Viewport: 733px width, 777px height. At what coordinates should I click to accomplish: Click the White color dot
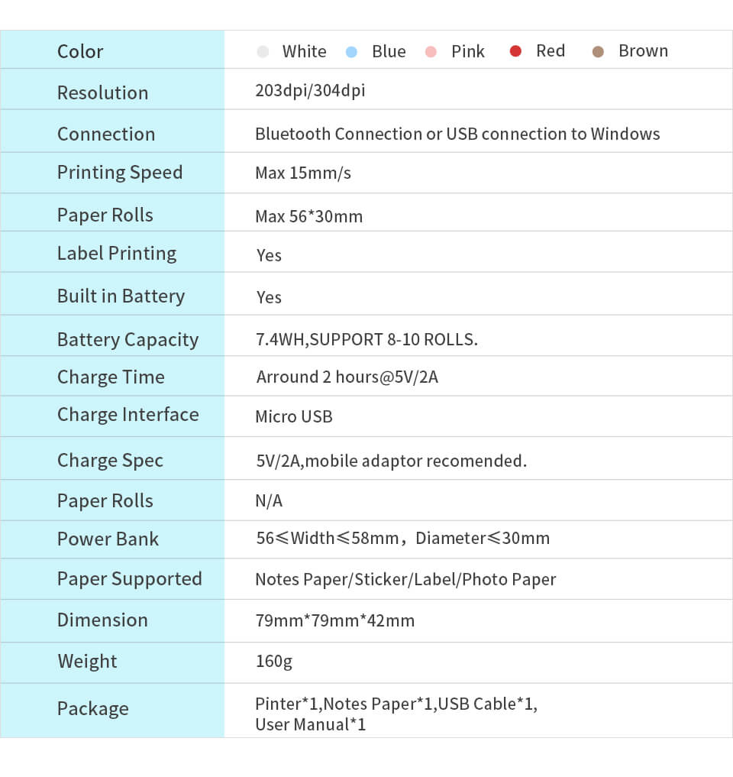(263, 52)
